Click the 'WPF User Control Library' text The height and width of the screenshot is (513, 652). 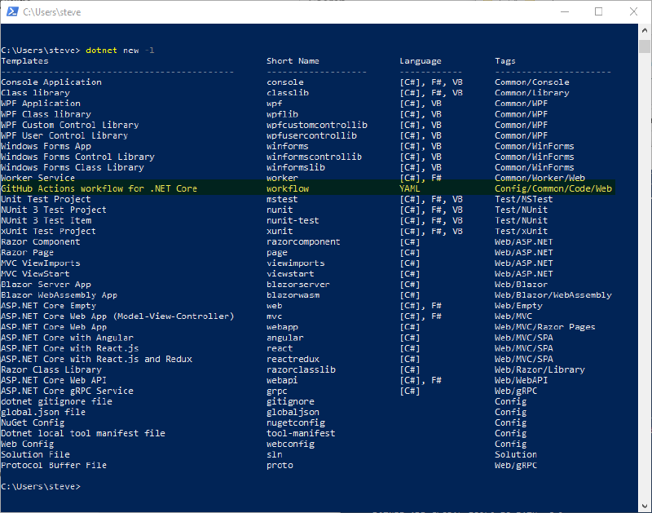coord(64,135)
